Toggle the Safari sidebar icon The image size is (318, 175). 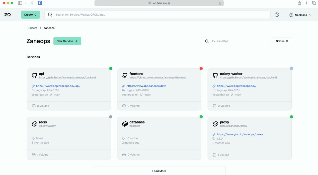point(20,3)
